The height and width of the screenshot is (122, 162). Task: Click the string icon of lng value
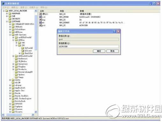(x=40, y=20)
